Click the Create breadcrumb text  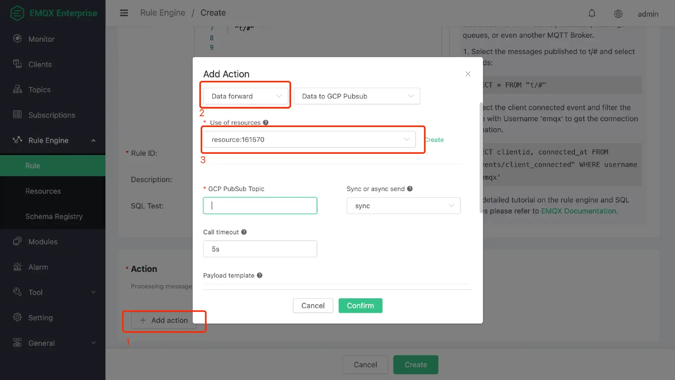[x=213, y=13]
